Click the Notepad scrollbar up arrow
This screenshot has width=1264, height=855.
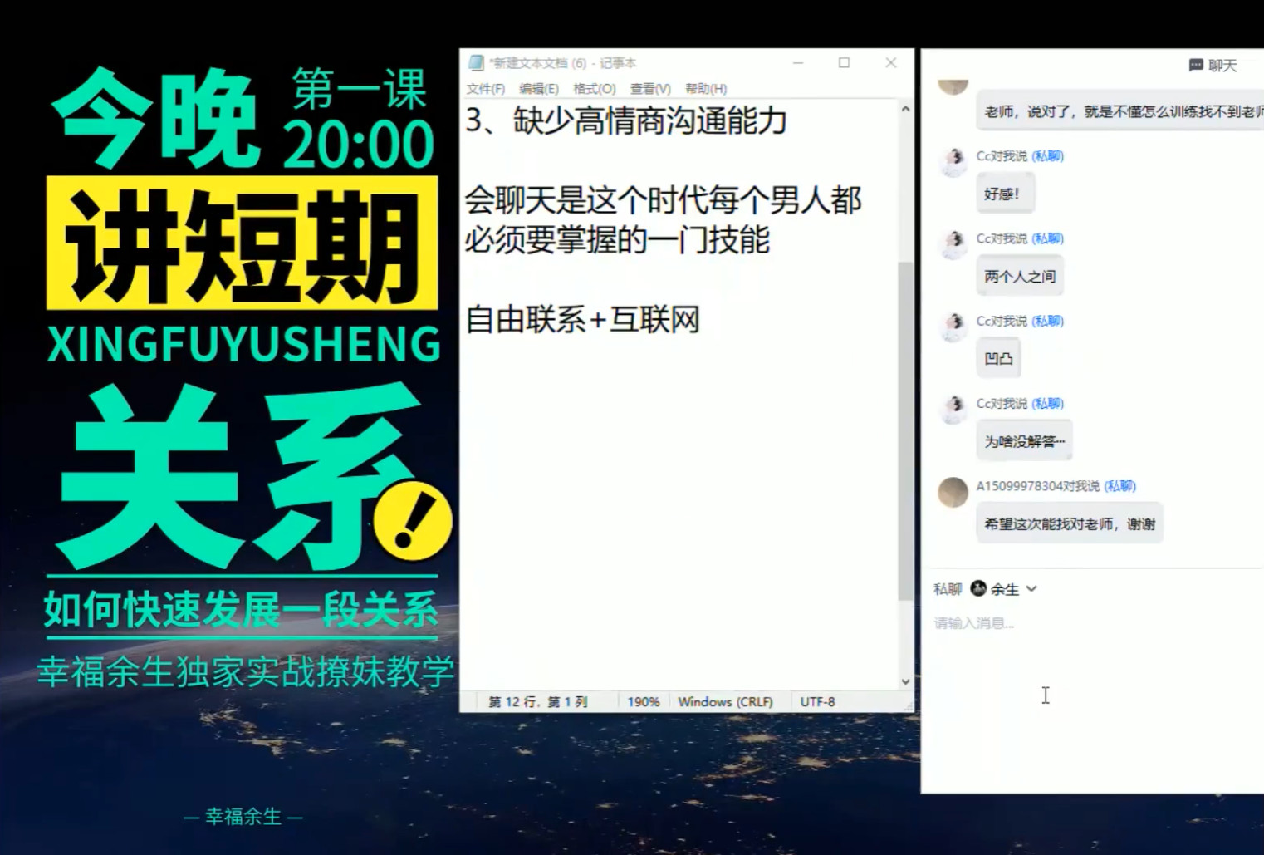pyautogui.click(x=905, y=109)
